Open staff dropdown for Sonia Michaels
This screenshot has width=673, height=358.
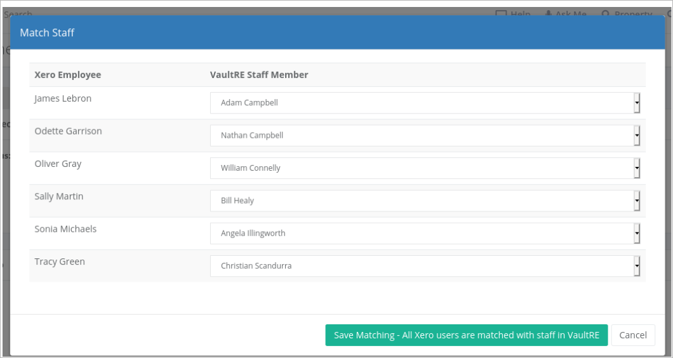click(425, 234)
